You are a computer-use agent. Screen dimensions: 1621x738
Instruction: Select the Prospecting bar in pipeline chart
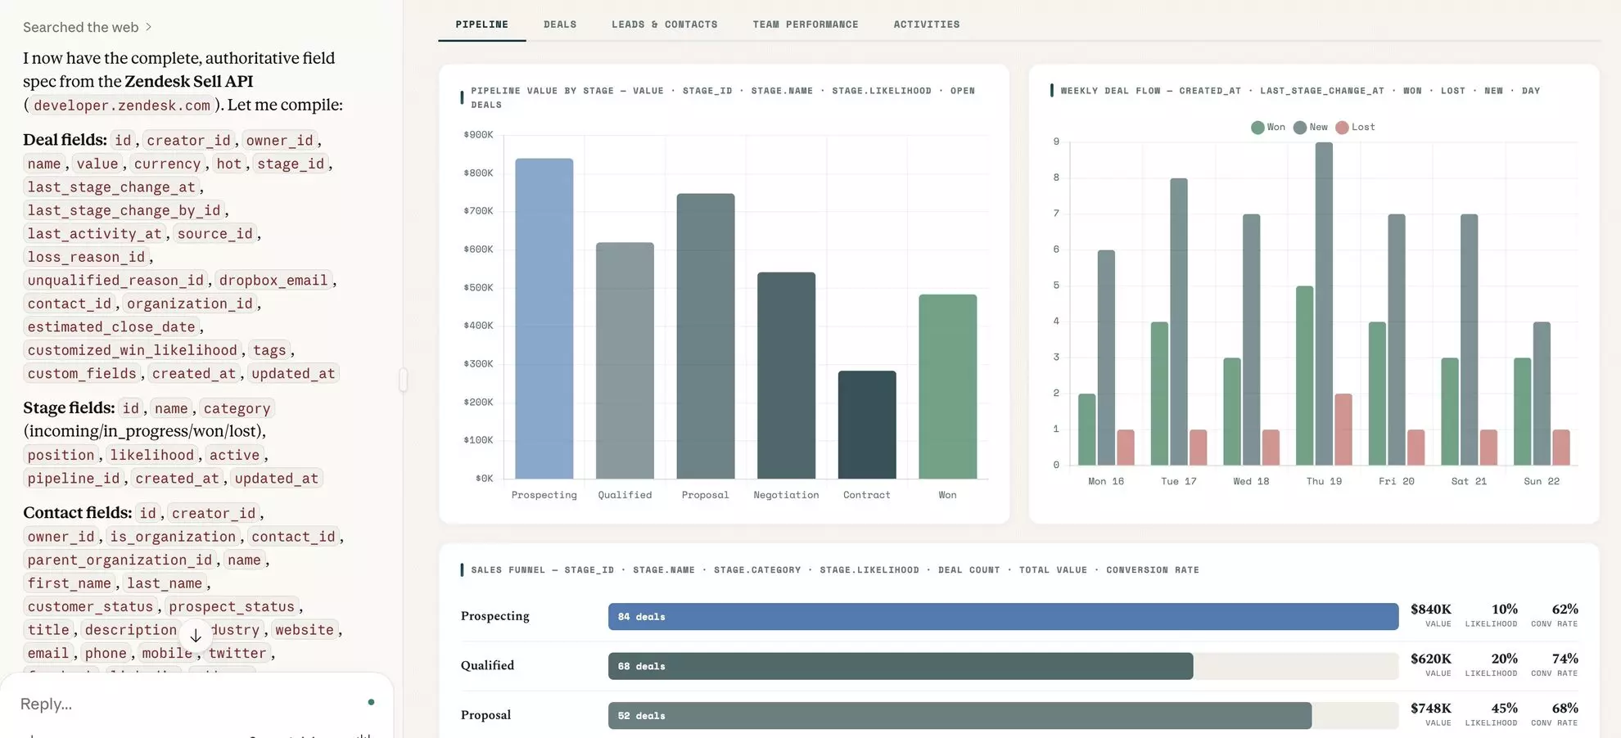coord(544,319)
